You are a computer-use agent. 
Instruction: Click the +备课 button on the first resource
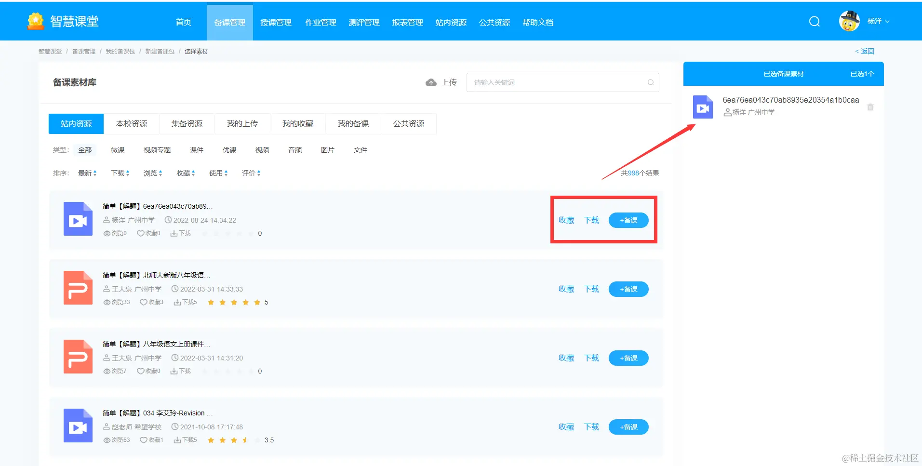[x=628, y=220]
